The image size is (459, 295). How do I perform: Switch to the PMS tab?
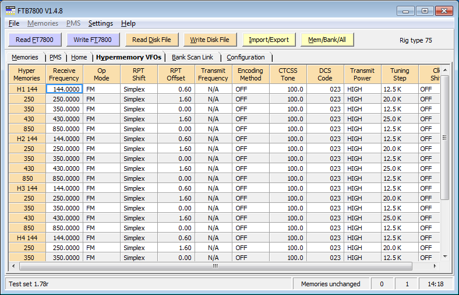pos(55,57)
